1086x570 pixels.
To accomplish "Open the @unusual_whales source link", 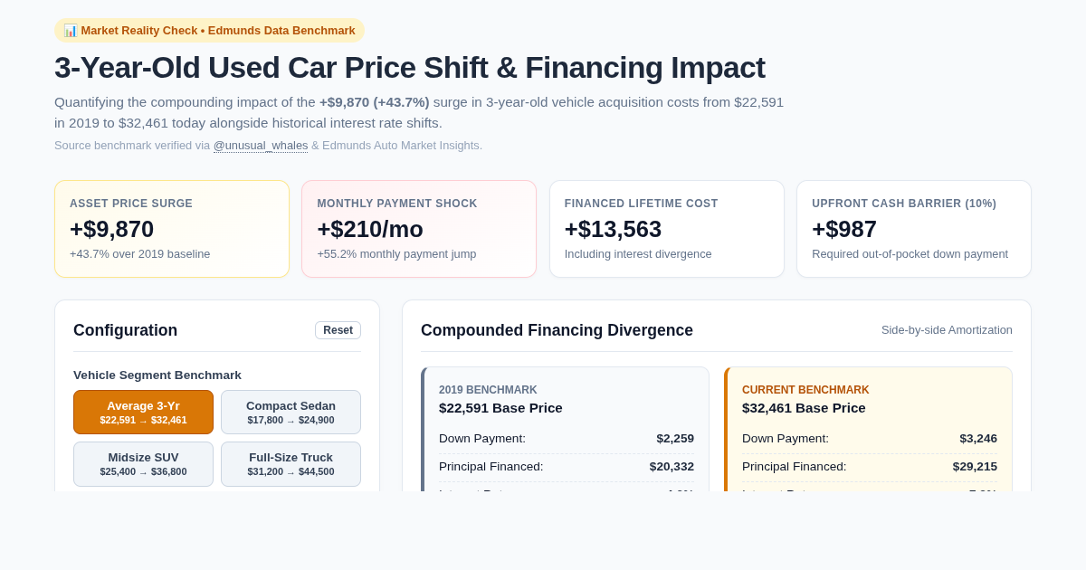I will coord(261,145).
